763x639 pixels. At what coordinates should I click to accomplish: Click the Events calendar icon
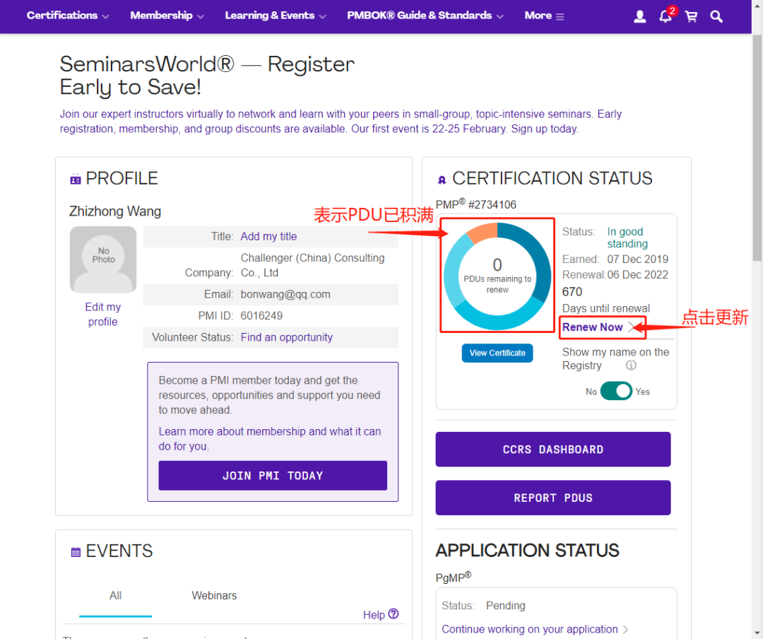[x=76, y=552]
